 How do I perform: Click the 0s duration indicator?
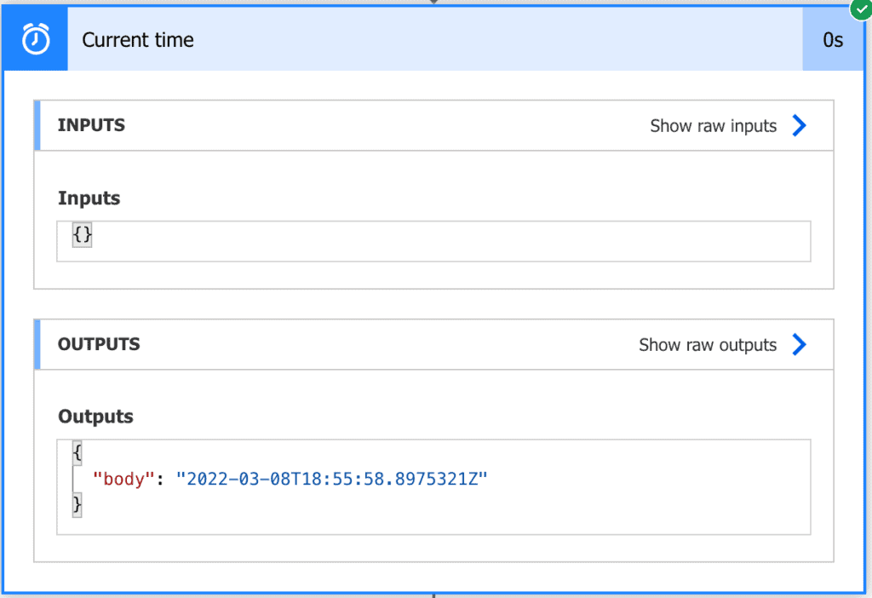click(832, 39)
